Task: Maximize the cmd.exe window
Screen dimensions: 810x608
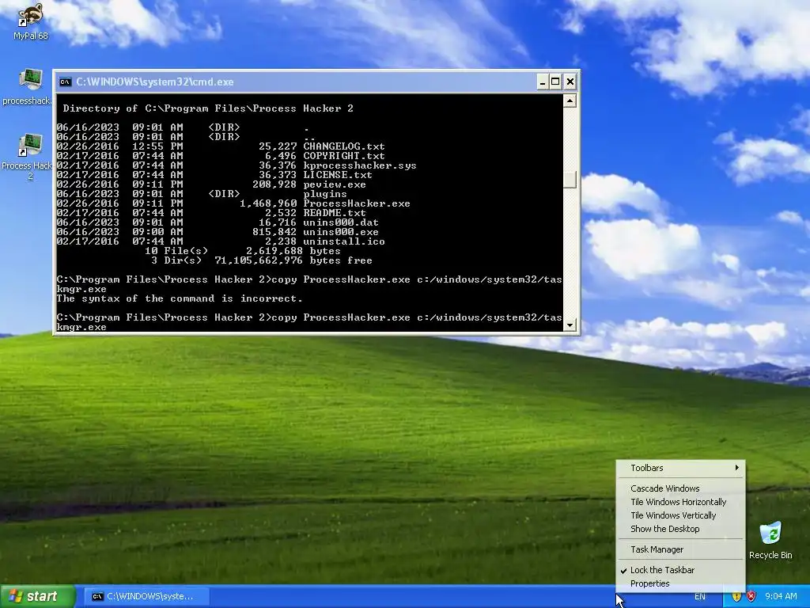Action: tap(555, 82)
